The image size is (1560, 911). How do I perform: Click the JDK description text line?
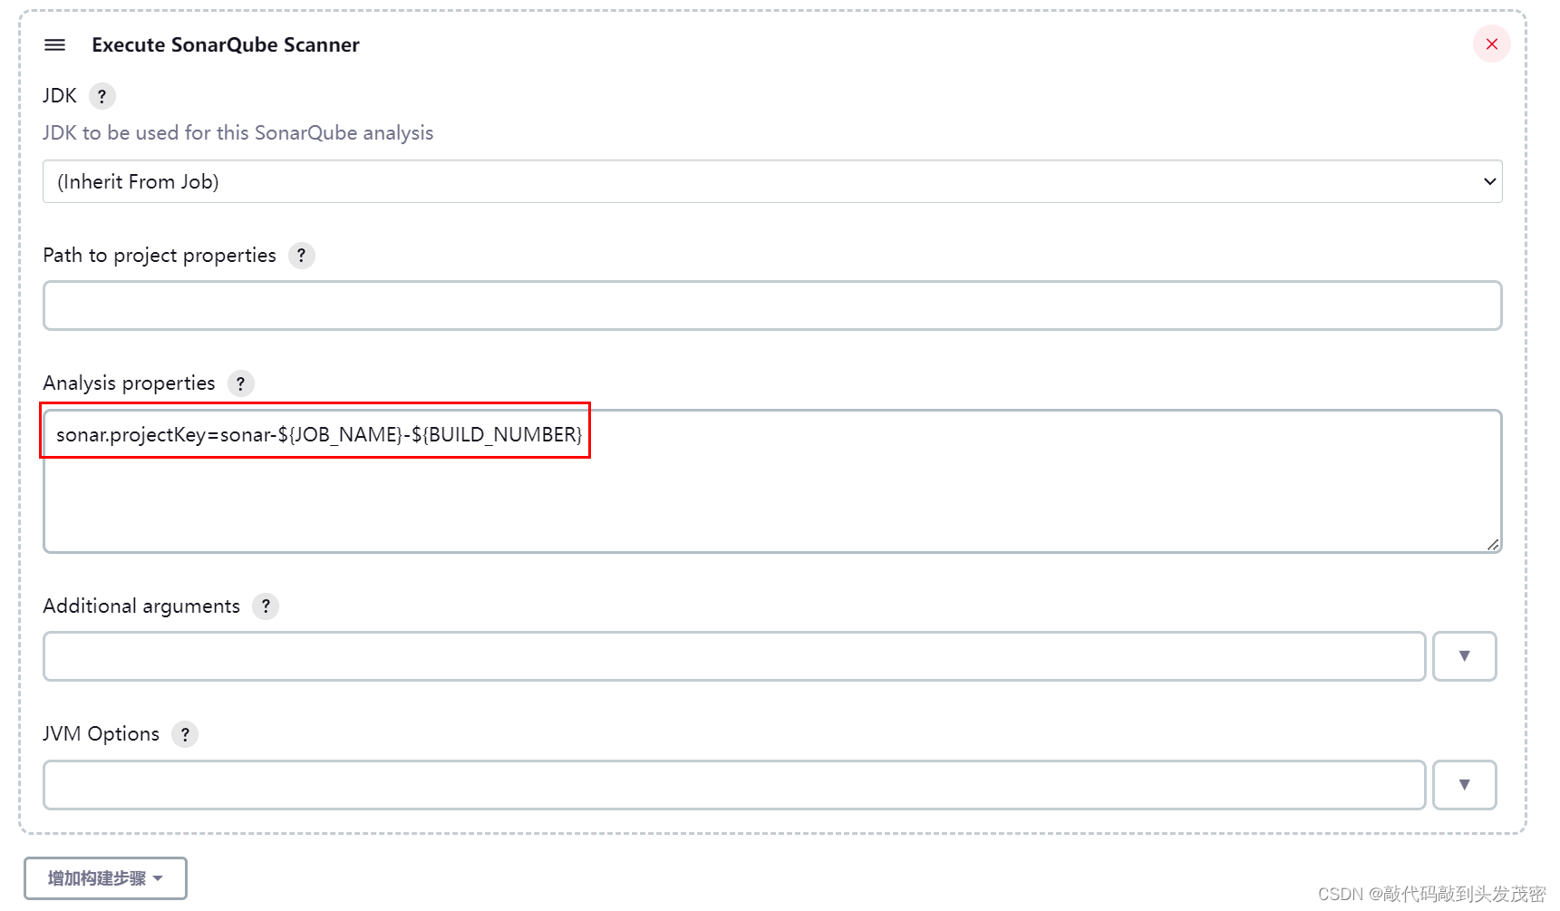coord(237,133)
